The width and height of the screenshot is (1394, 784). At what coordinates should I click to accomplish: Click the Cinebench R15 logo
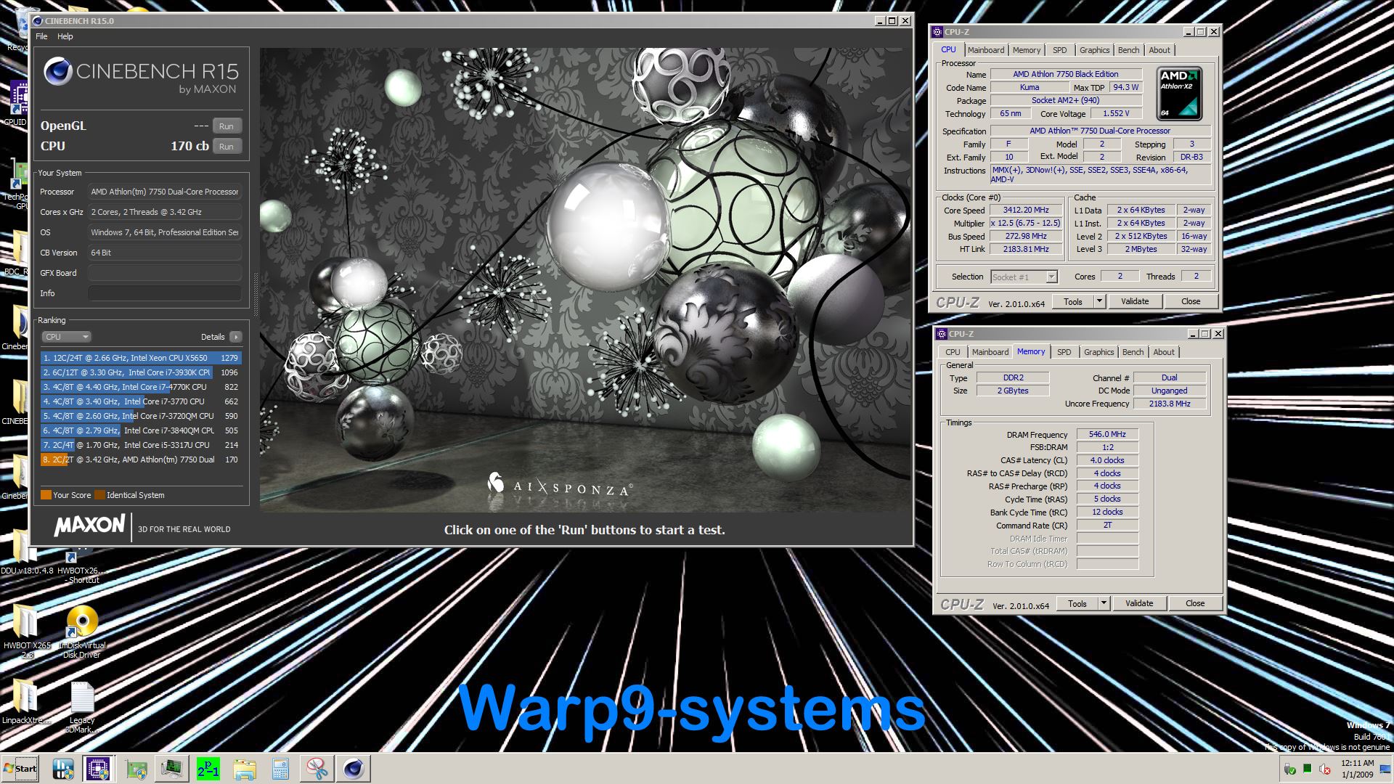point(141,75)
